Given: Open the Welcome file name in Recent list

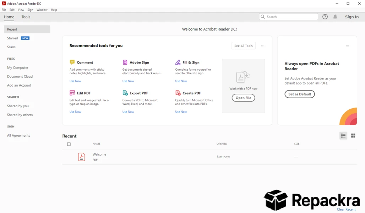Looking at the screenshot, I should (99, 154).
